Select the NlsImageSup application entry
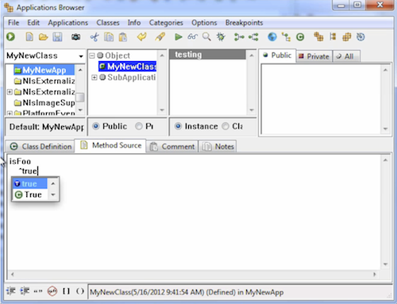 [44, 102]
